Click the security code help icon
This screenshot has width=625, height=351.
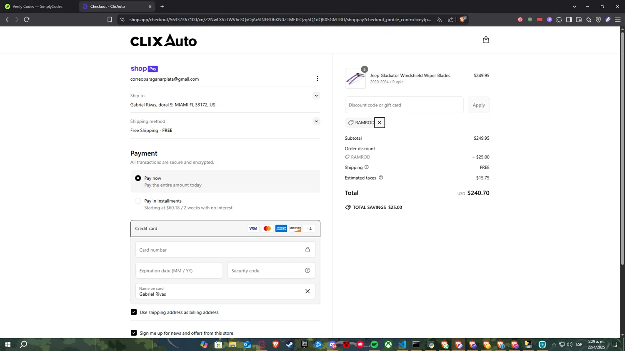coord(307,270)
